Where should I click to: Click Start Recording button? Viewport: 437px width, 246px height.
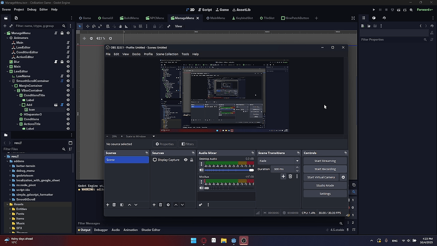(x=325, y=169)
